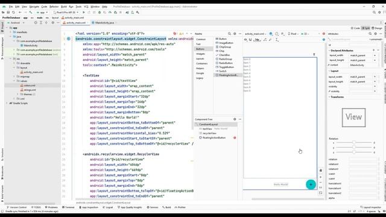Open the activity_main.xml file dropdown in design toolbar
The image size is (386, 217).
(256, 34)
